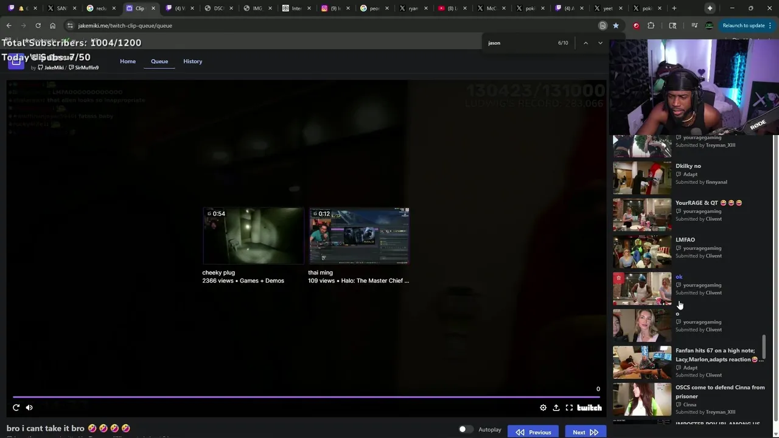Image resolution: width=779 pixels, height=438 pixels.
Task: Open player settings gear icon
Action: pos(543,408)
